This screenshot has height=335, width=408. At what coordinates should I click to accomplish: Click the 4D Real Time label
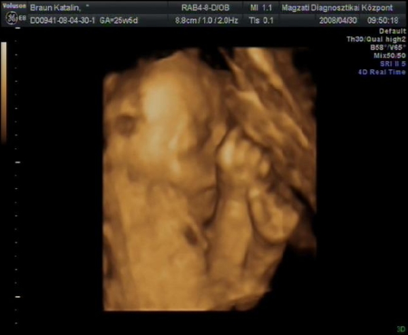[x=382, y=72]
